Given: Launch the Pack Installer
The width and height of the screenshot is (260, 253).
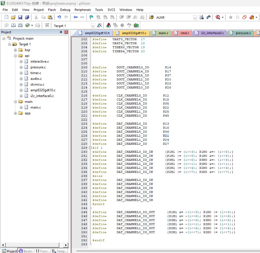Looking at the screenshot, I should coord(136,25).
